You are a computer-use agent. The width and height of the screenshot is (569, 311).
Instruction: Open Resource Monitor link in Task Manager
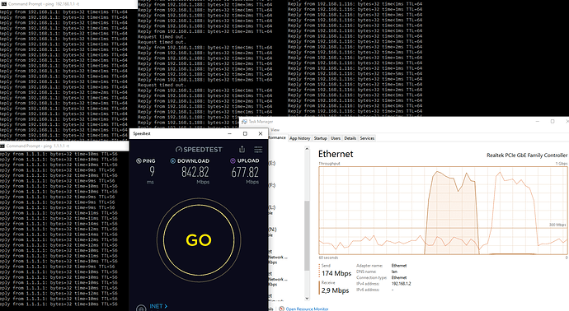[307, 309]
